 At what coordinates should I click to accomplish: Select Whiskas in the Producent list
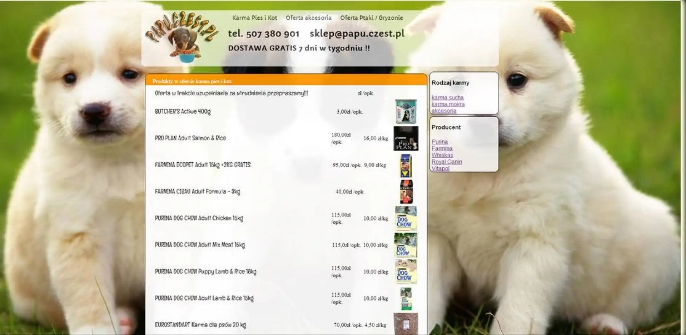[442, 155]
